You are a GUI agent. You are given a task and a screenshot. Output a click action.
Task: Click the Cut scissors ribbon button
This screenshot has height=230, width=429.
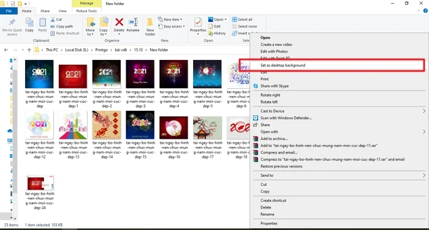coord(56,20)
